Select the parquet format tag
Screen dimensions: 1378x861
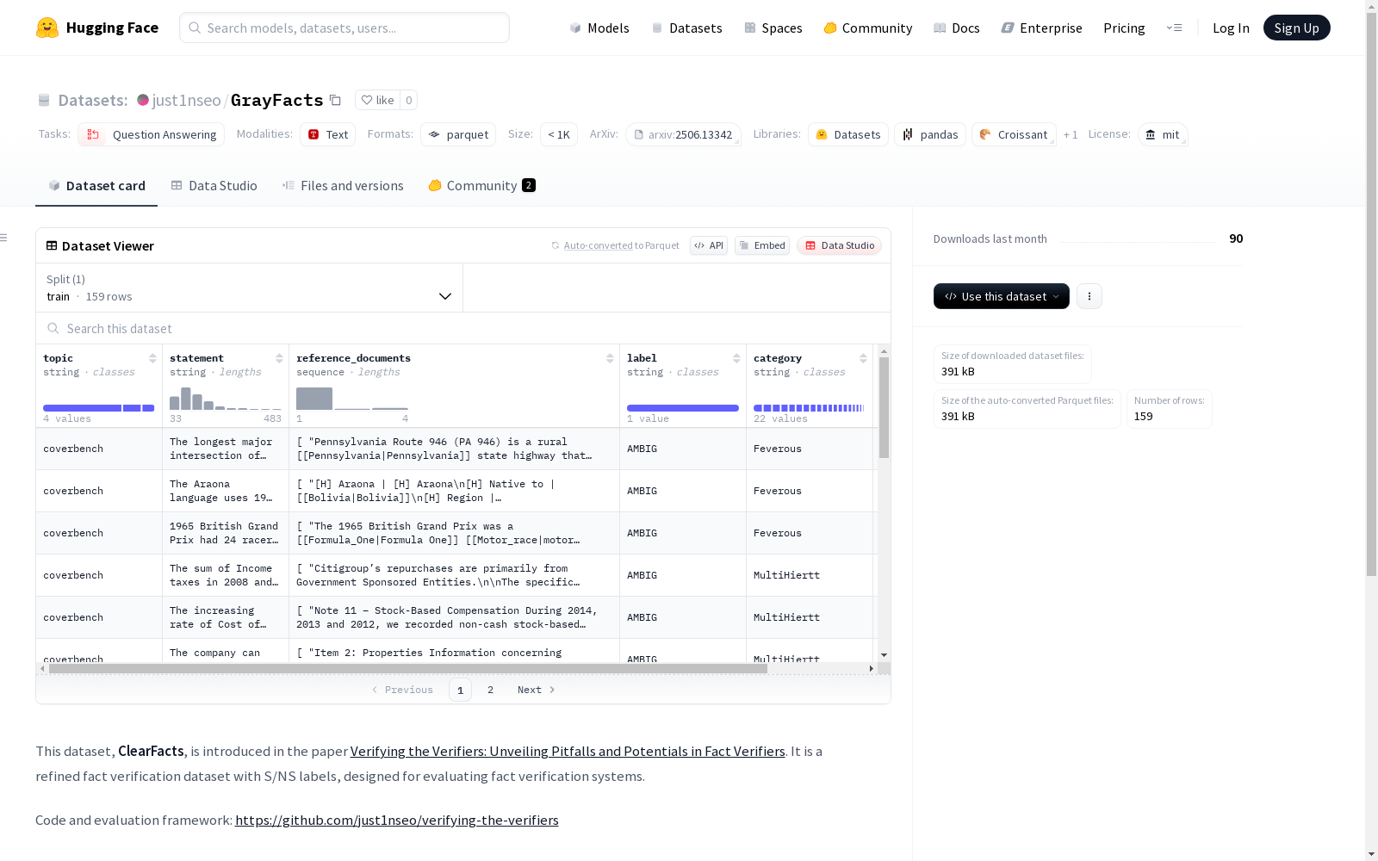pyautogui.click(x=458, y=134)
